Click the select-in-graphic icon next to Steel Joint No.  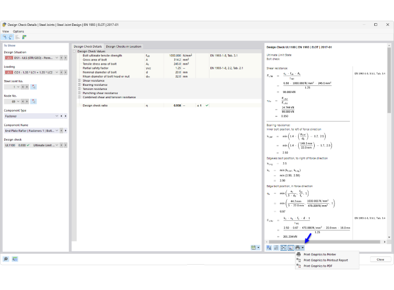[x=33, y=87]
